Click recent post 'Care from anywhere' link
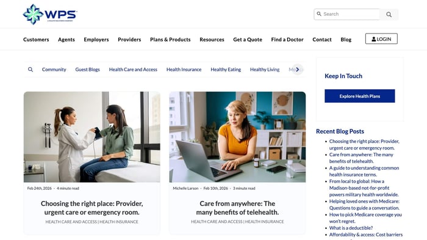 coord(361,158)
